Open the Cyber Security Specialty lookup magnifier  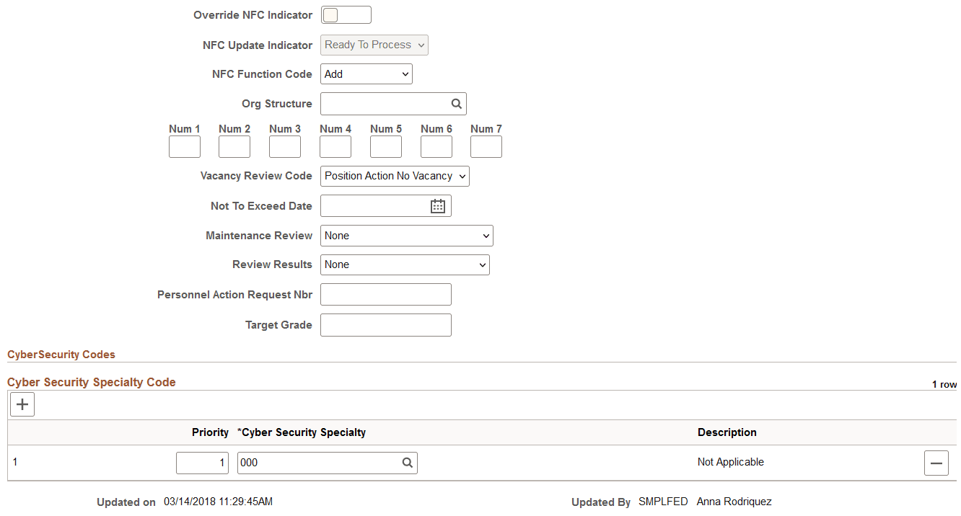tap(408, 463)
